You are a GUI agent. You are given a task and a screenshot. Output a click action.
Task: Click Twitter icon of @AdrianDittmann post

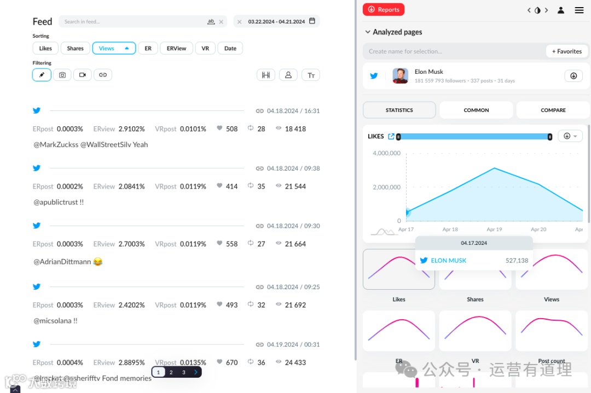click(x=37, y=226)
